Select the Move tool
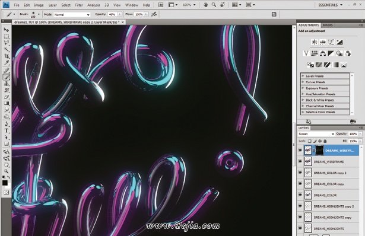The width and height of the screenshot is (365, 236). pyautogui.click(x=7, y=30)
